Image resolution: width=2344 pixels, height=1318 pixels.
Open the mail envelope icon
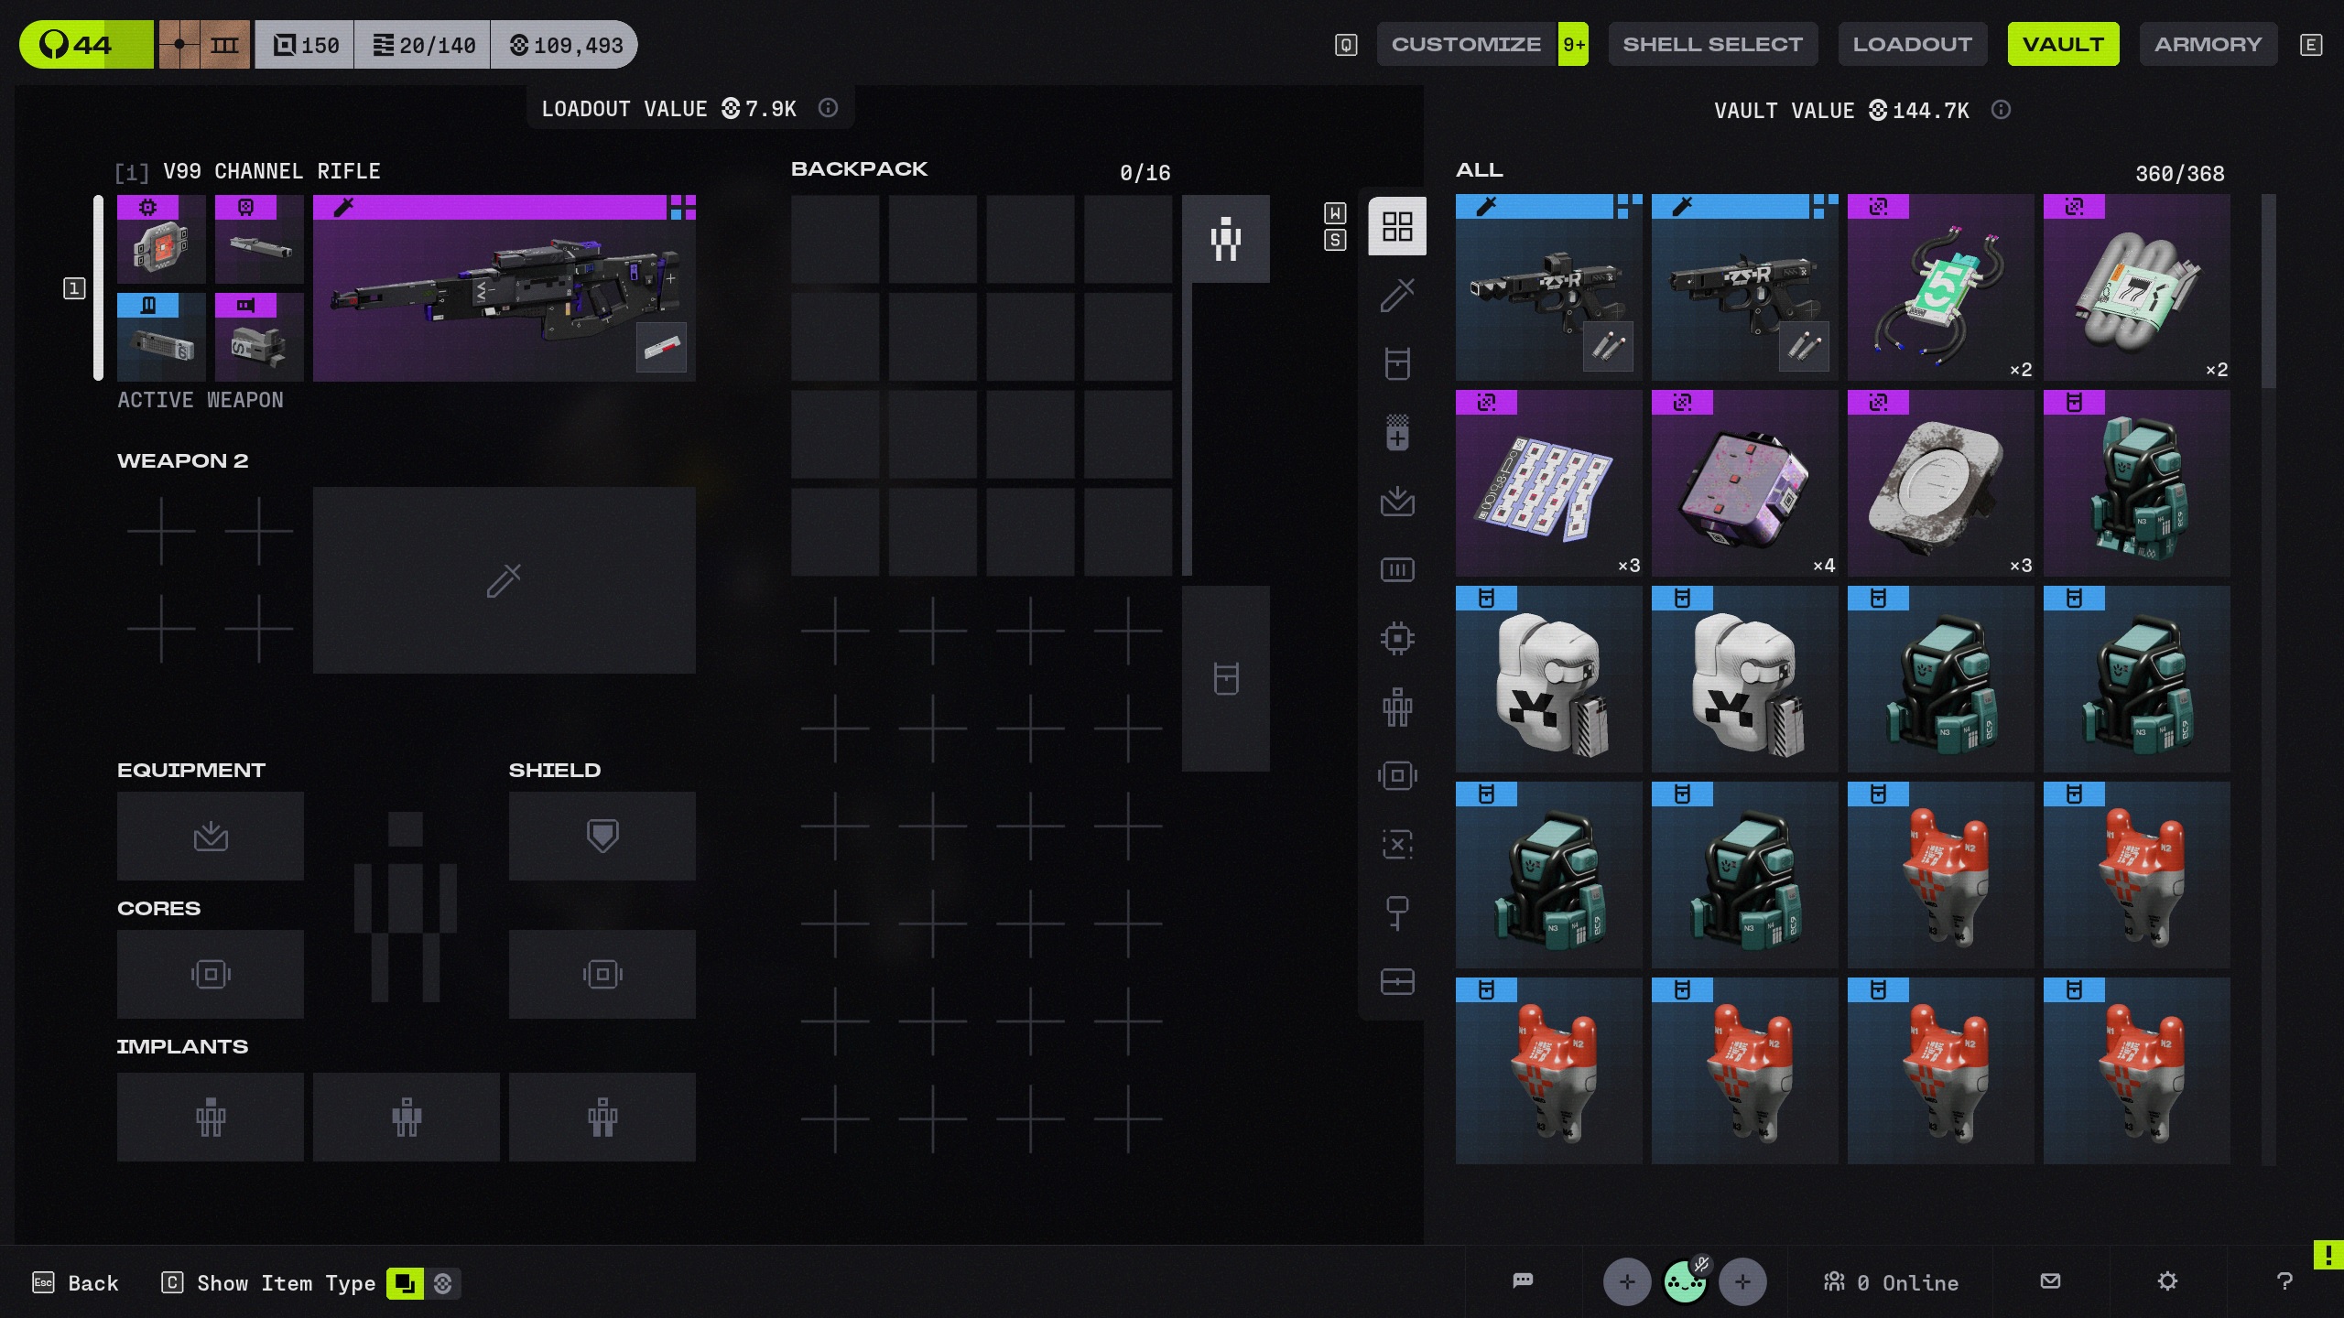(2051, 1281)
